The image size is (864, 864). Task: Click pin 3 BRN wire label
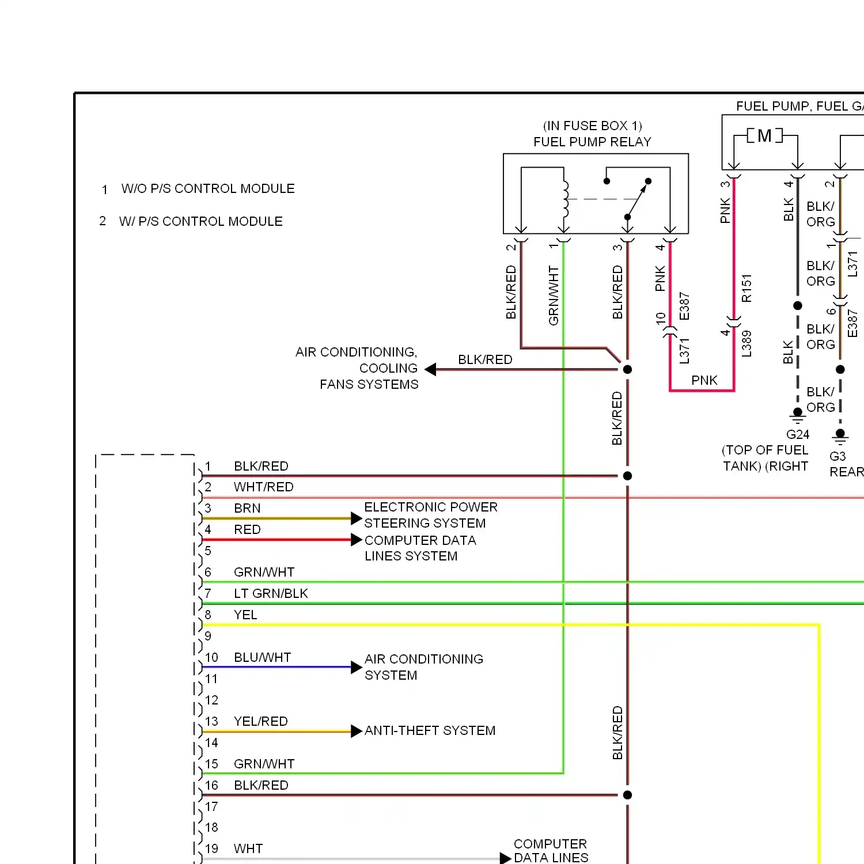coord(247,508)
